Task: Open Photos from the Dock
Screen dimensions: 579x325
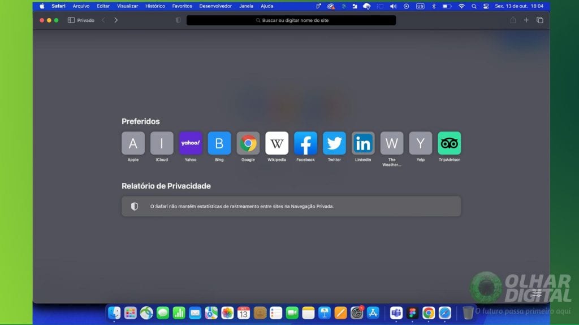Action: pyautogui.click(x=227, y=313)
